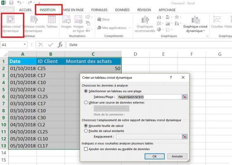This screenshot has height=165, width=232.
Task: Undo the last action
Action: pos(19,2)
